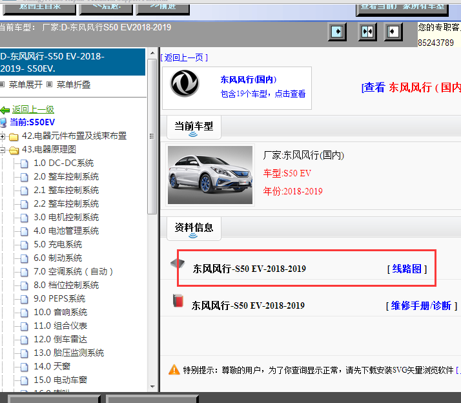Image resolution: width=461 pixels, height=403 pixels.
Task: Click the 菜单折叠 label
Action: [x=73, y=85]
